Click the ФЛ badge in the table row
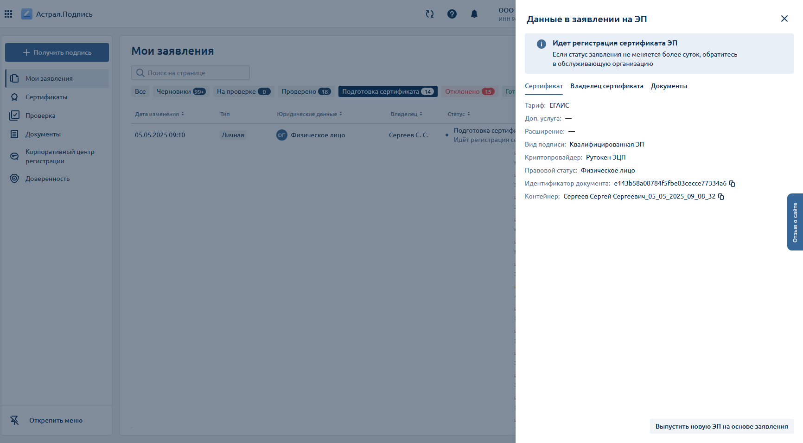Screen dimensions: 803x443 [x=282, y=135]
